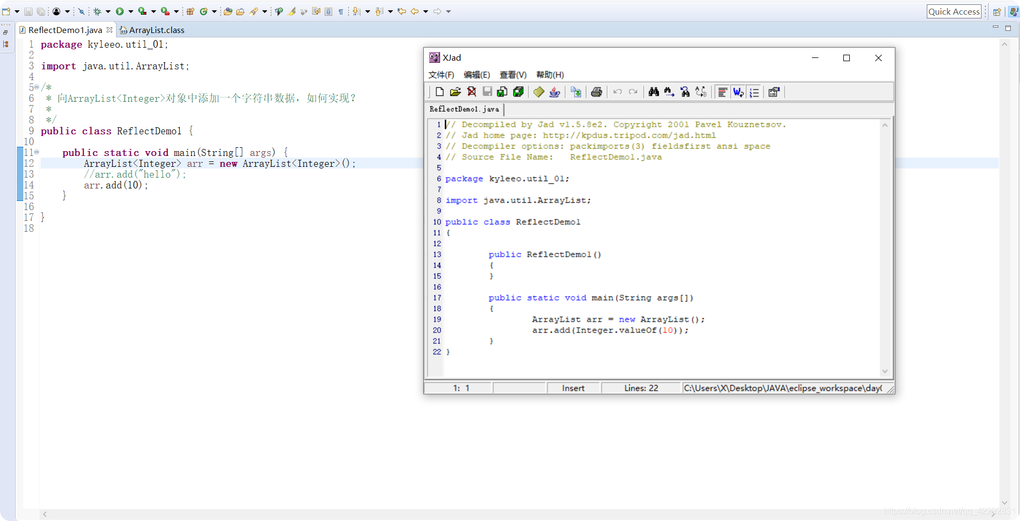Viewport: 1020px width, 521px height.
Task: Run the ReflectDemo1 application
Action: click(120, 11)
